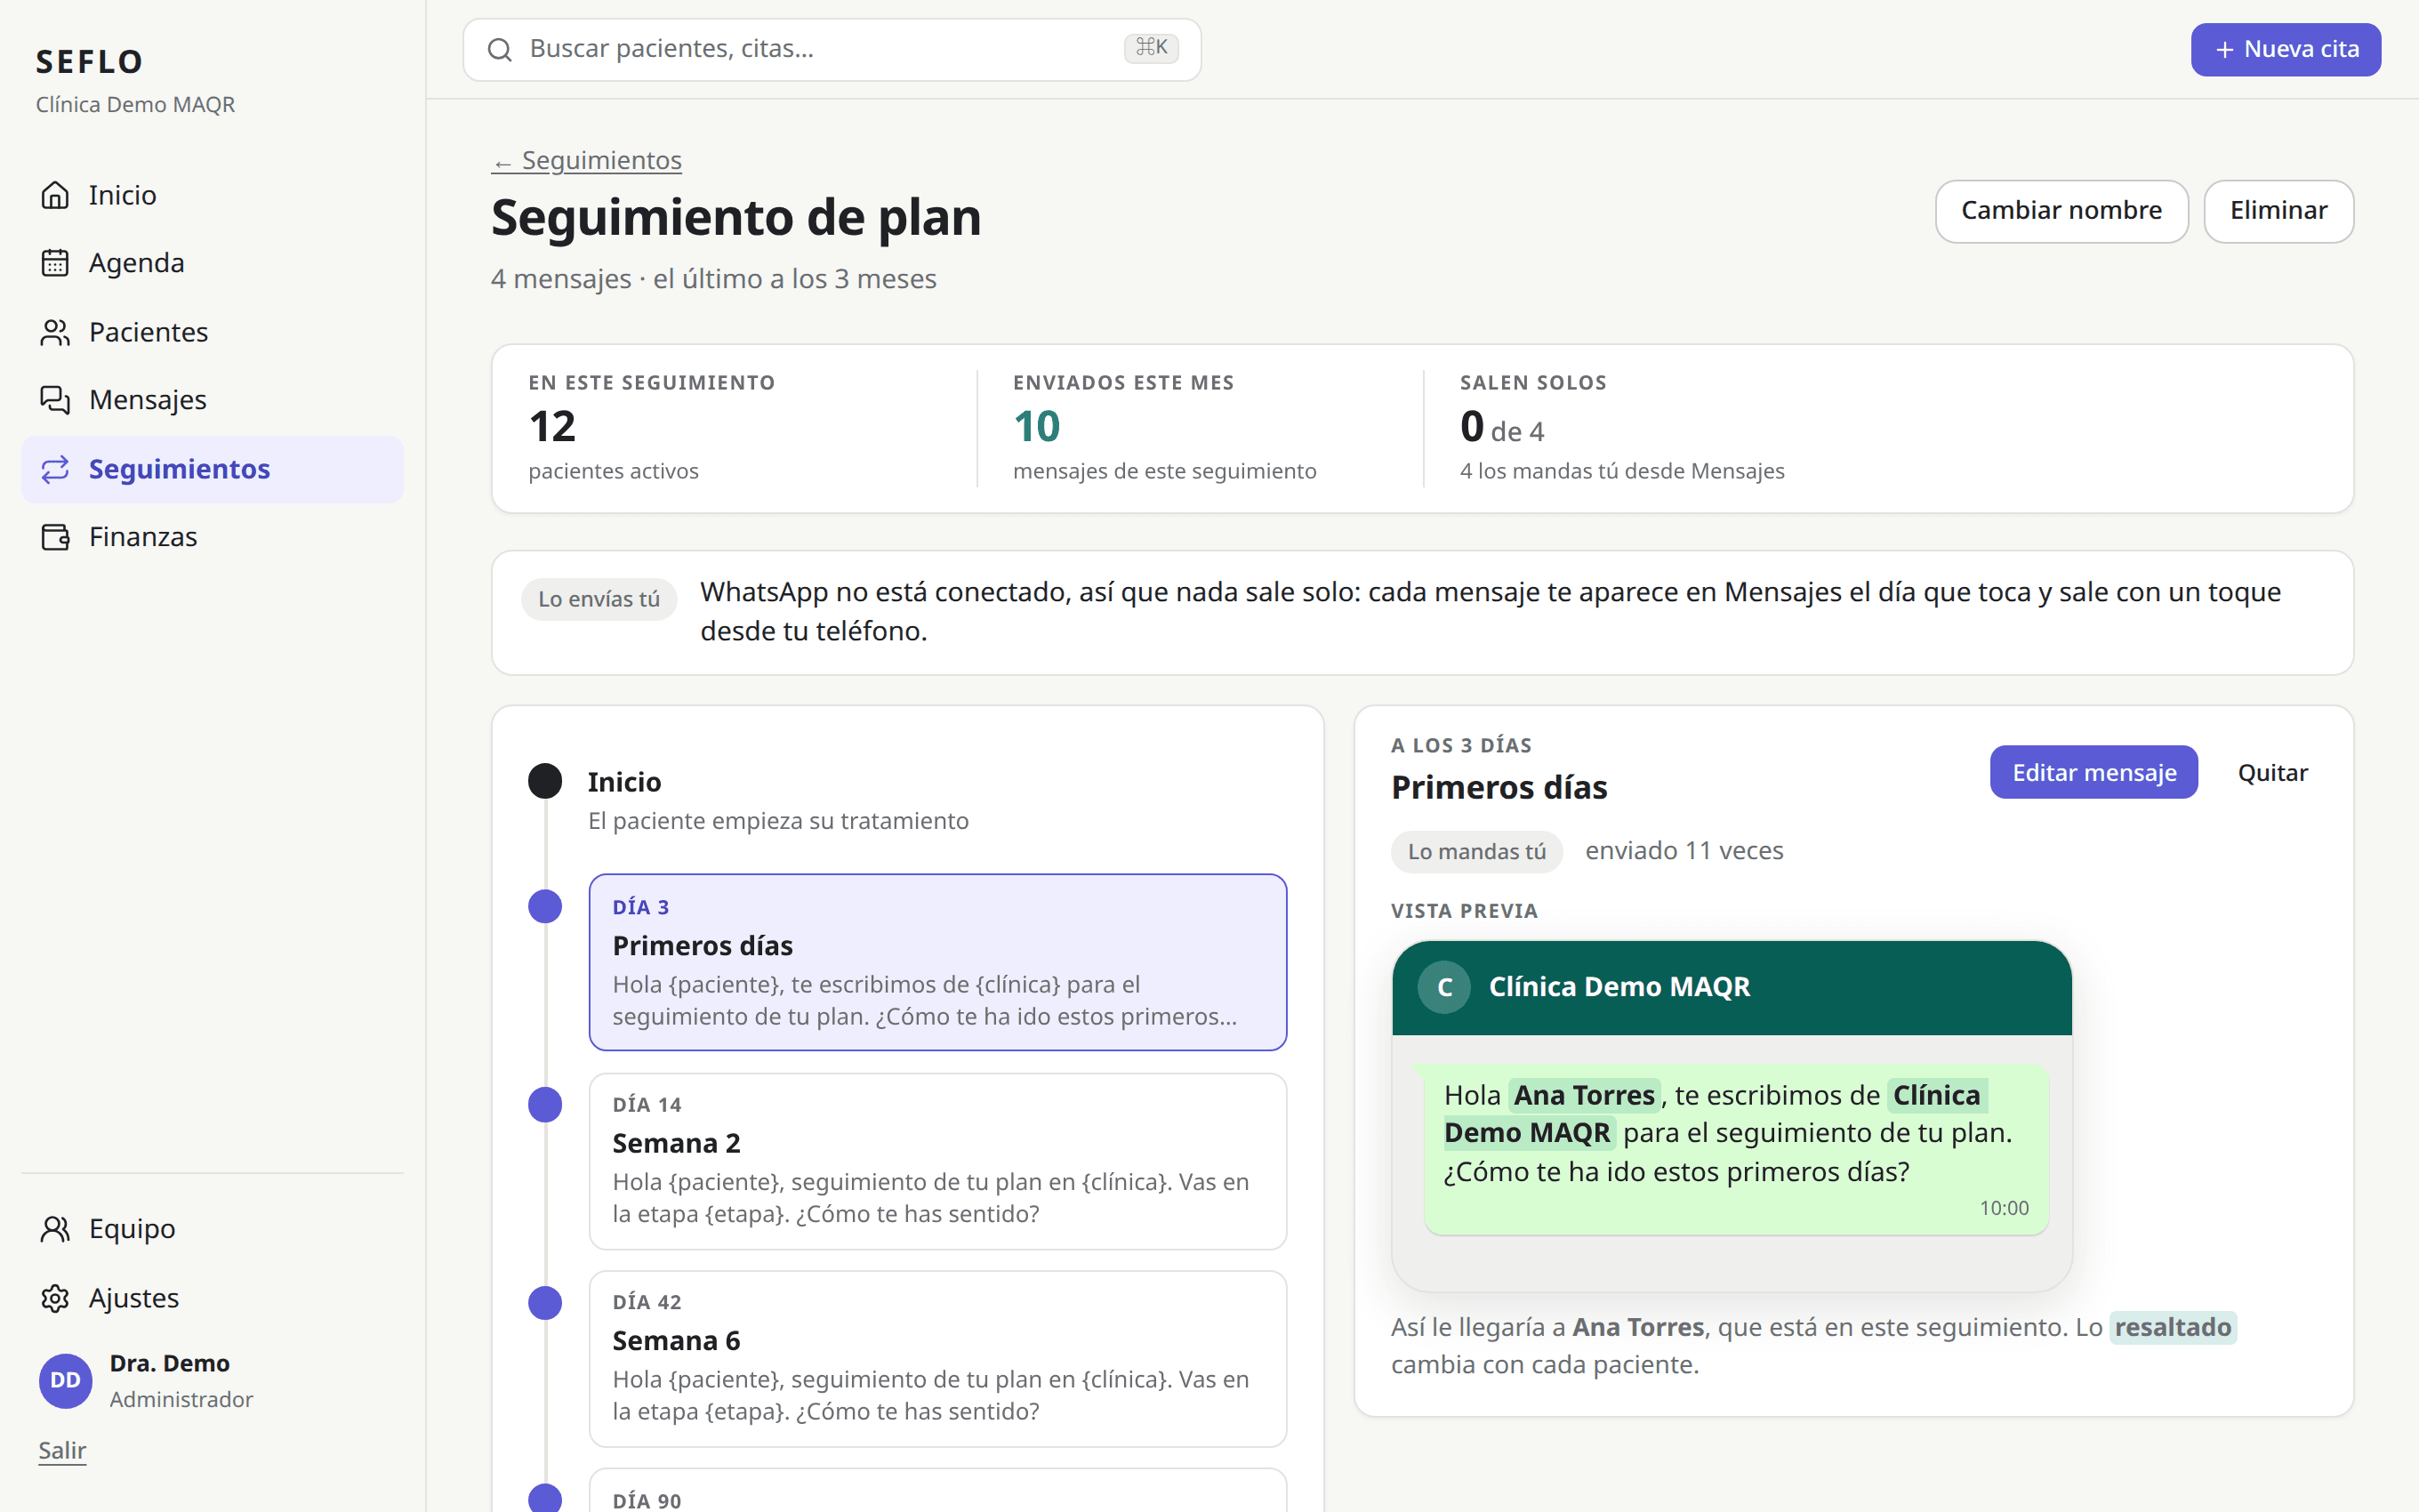The image size is (2419, 1512).
Task: Click the Ajustes gear icon
Action: (x=55, y=1298)
